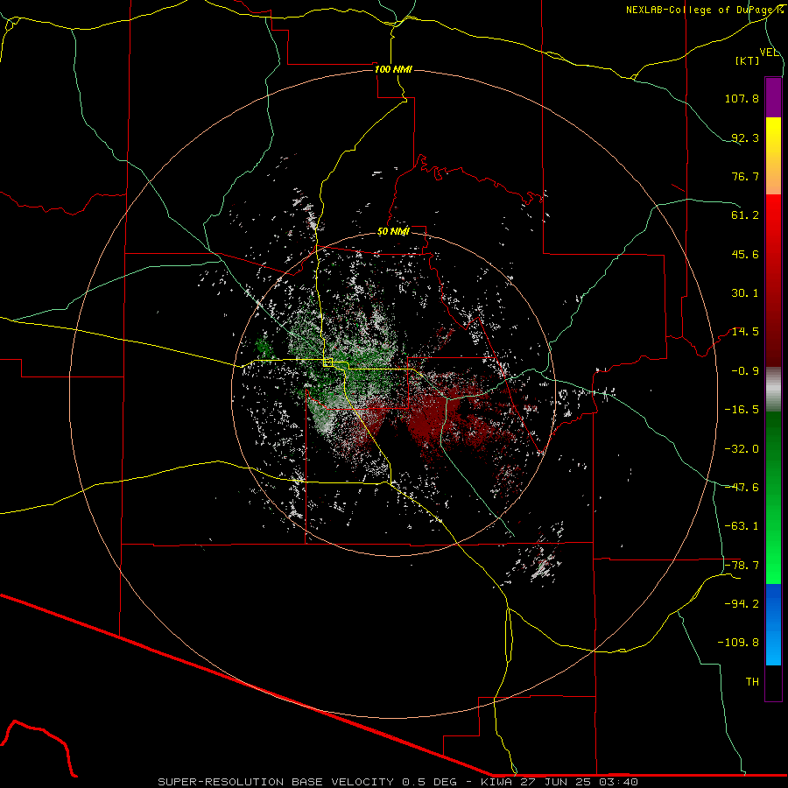Click the red segment of the color bar
The height and width of the screenshot is (788, 788).
(773, 280)
